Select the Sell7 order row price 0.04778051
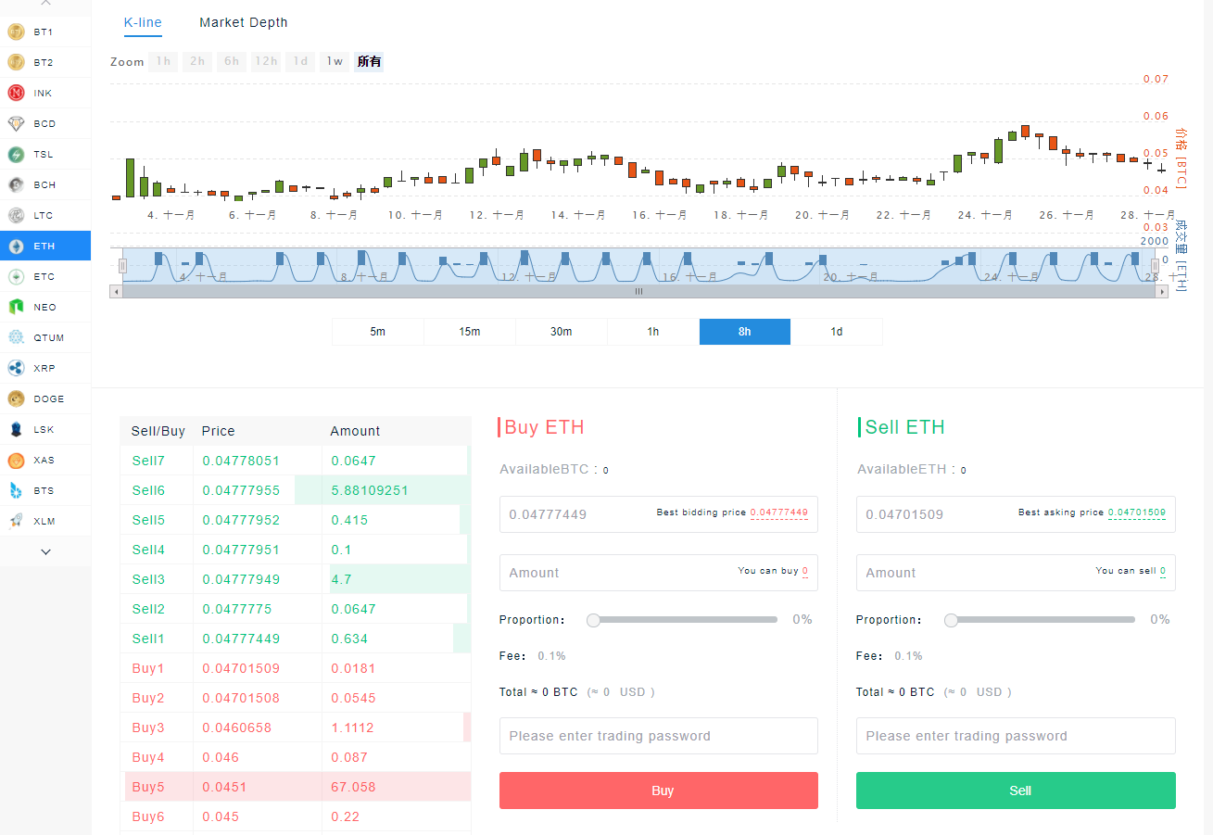 coord(241,461)
